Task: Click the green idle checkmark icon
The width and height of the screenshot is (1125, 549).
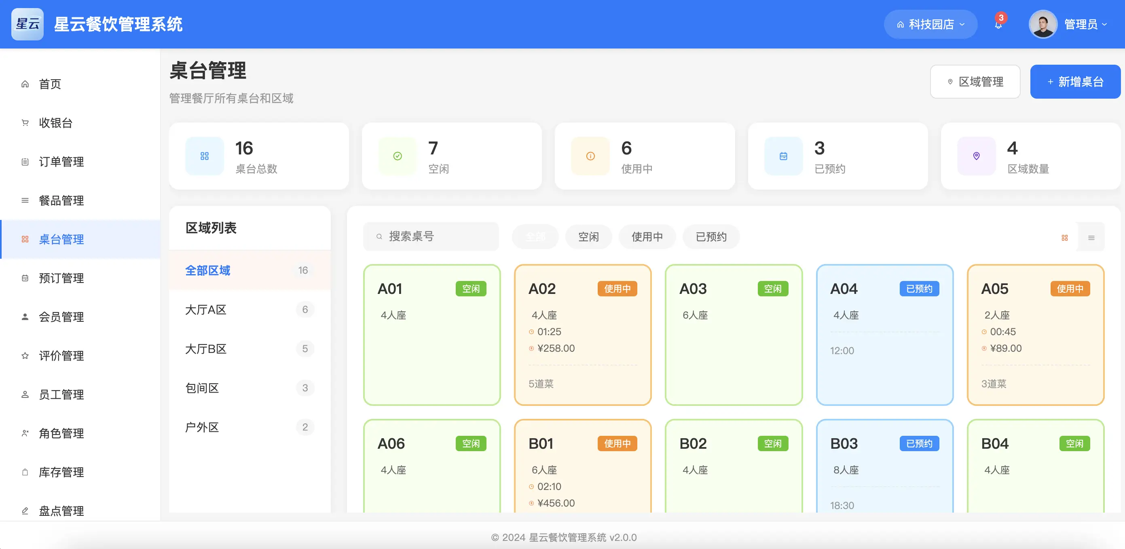Action: click(x=398, y=156)
